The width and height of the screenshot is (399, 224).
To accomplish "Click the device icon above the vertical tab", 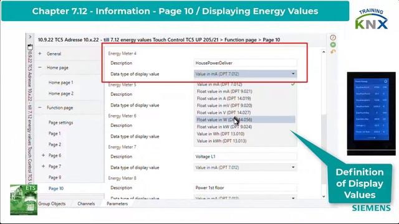I will coord(30,47).
